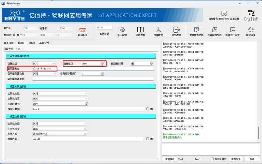Screen dimensions: 262x164
Task: Click the 退出配置 exit icon
Action: point(176,30)
